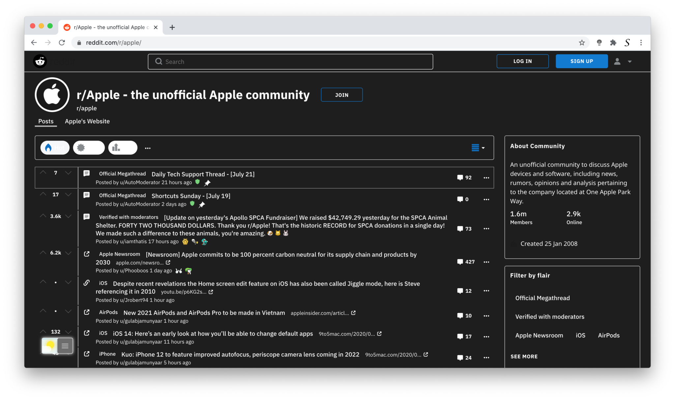
Task: Click the external link icon beside Apple Newsroom flair
Action: tap(87, 254)
